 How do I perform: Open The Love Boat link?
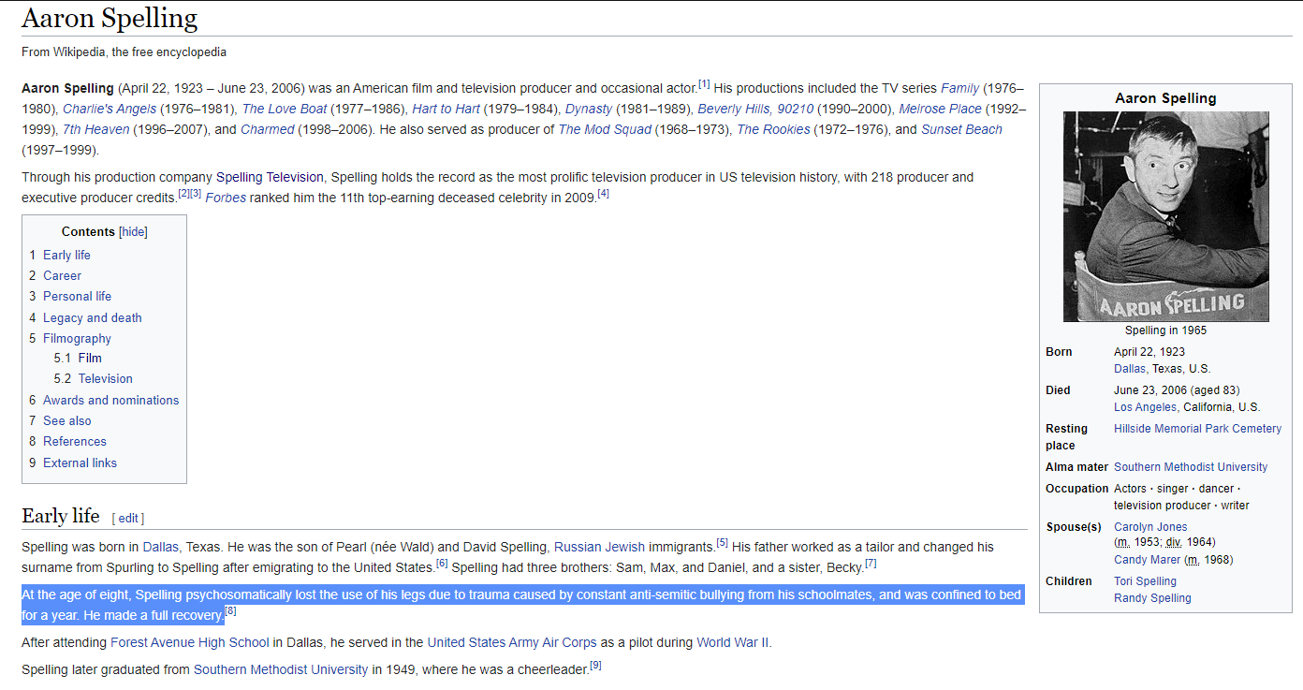point(285,109)
